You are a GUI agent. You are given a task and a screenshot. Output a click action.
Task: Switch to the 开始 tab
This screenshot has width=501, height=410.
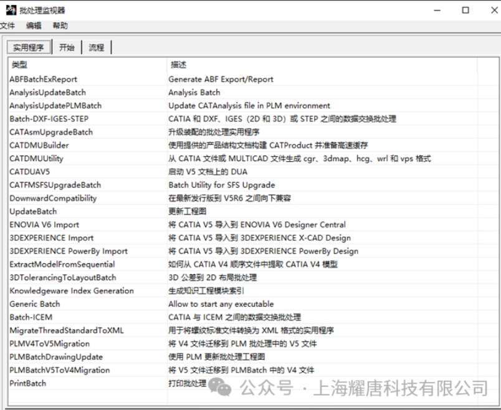[x=67, y=47]
